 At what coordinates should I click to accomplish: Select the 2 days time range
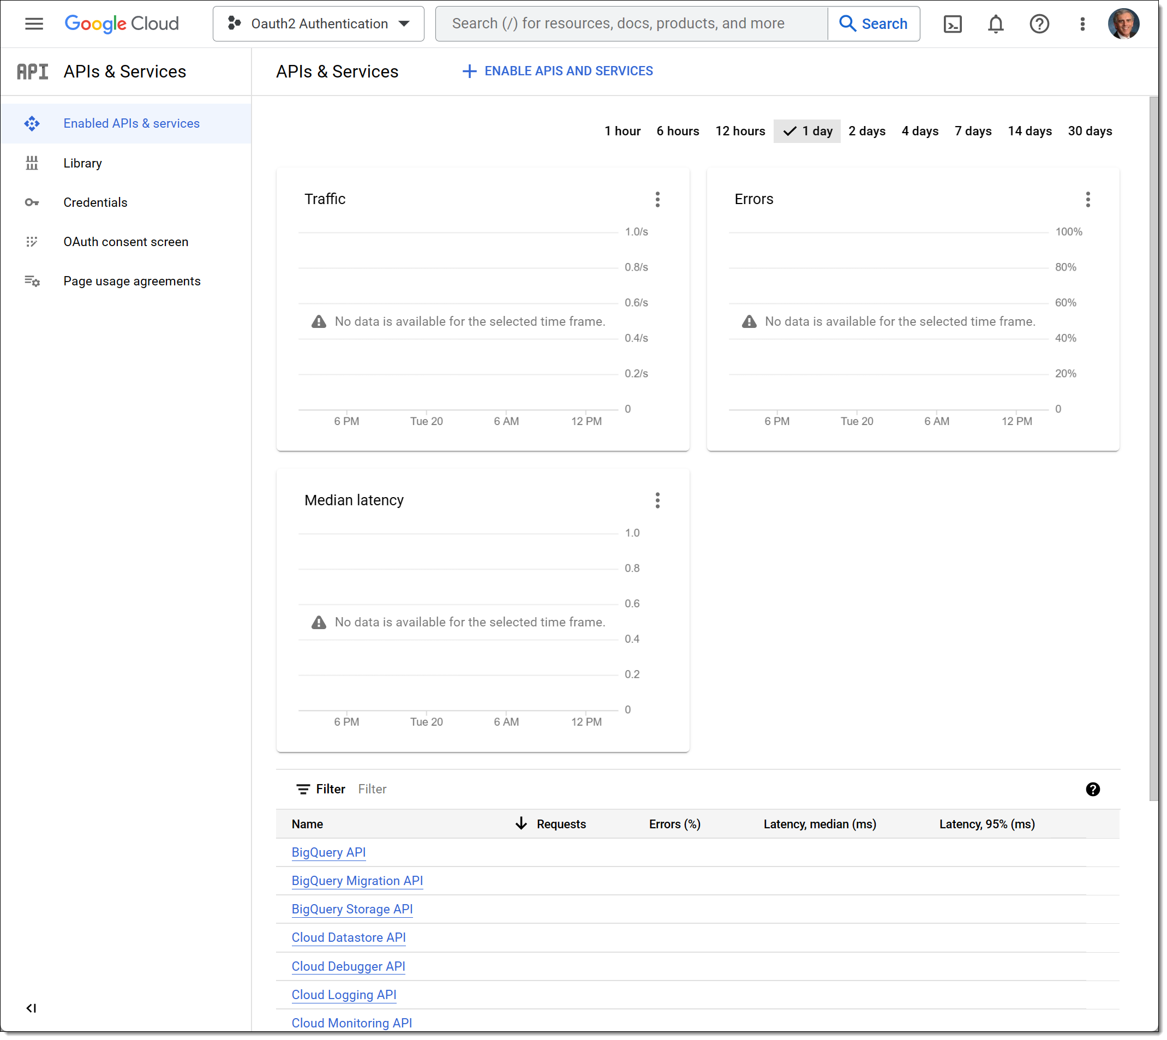tap(867, 131)
